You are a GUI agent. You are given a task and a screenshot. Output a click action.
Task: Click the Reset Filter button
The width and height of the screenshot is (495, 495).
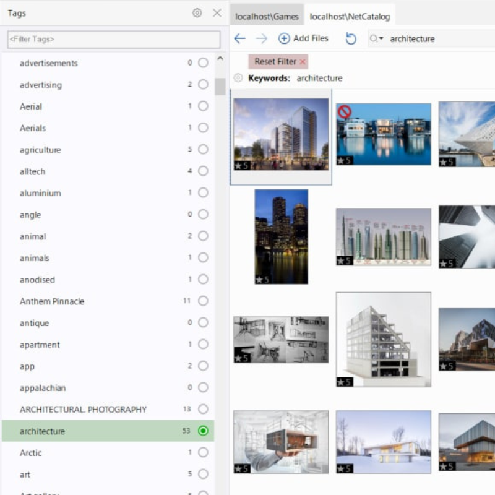(275, 62)
